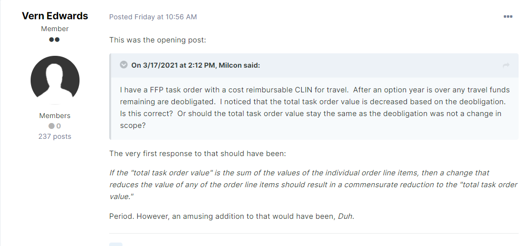Click the quoted FFP task order text
This screenshot has width=526, height=246.
[314, 108]
